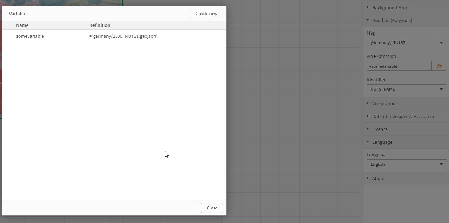Viewport: 449px width, 223px height.
Task: Click the Name column header
Action: [22, 25]
